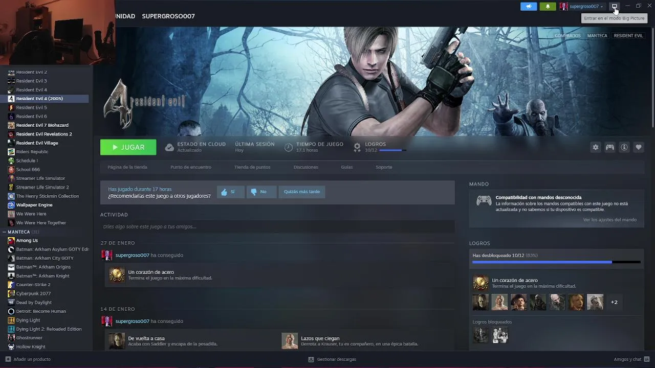Viewport: 655px width, 368px height.
Task: Click the controller compatibility gamepad icon
Action: [484, 201]
